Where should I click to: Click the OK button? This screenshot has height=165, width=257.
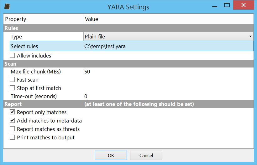click(x=111, y=155)
